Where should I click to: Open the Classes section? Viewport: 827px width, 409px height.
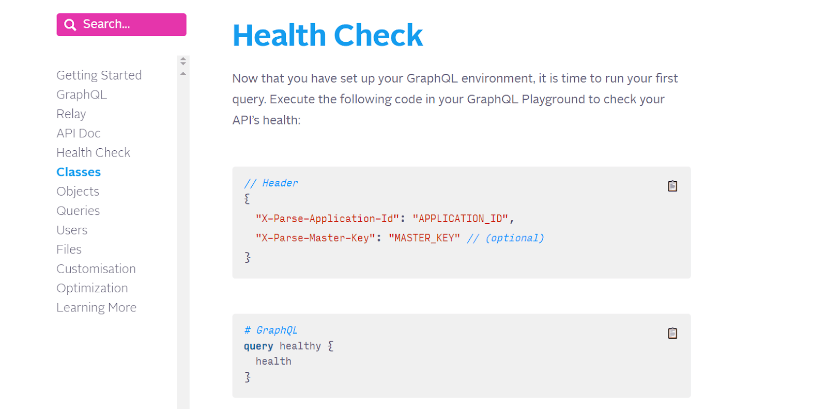click(78, 171)
